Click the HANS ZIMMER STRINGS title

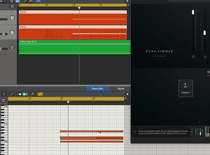point(160,53)
